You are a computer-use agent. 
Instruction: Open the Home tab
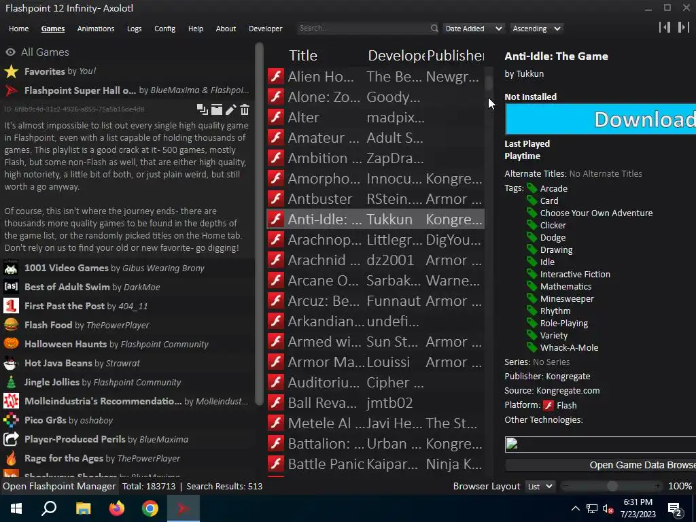[x=18, y=29]
